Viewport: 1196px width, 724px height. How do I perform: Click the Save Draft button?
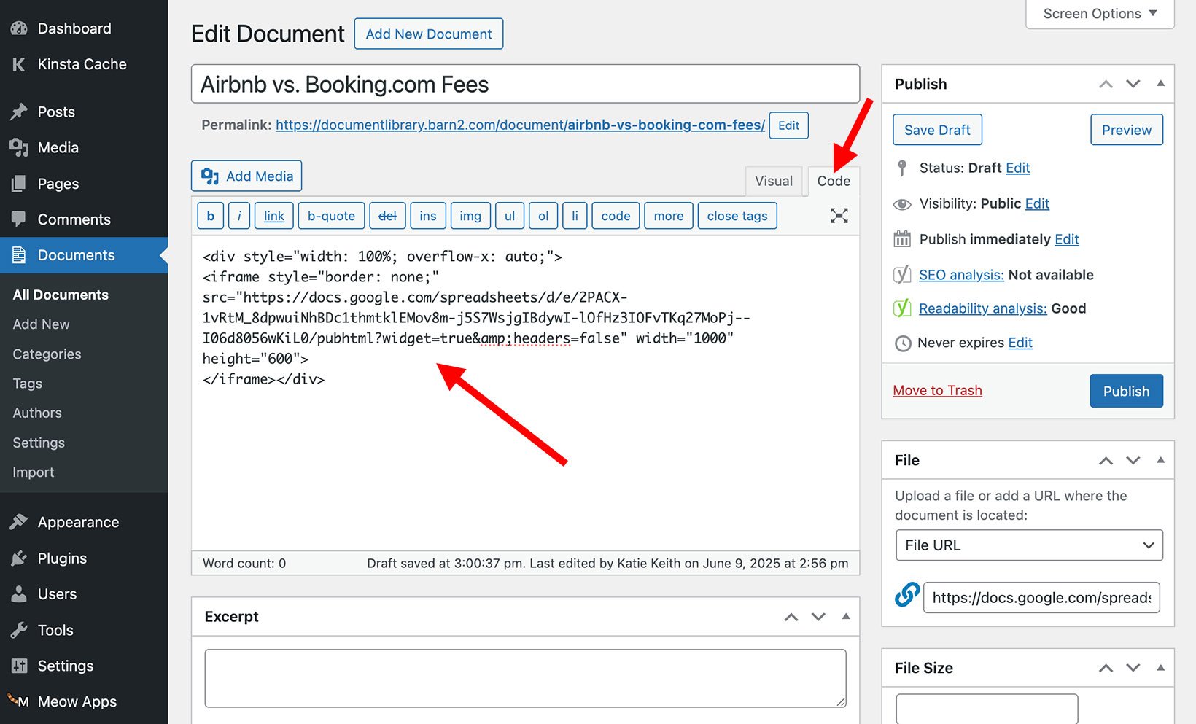click(x=937, y=129)
